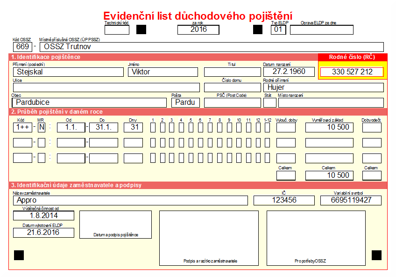Edit Rodné příjmení field containing Hujer

pyautogui.click(x=324, y=87)
